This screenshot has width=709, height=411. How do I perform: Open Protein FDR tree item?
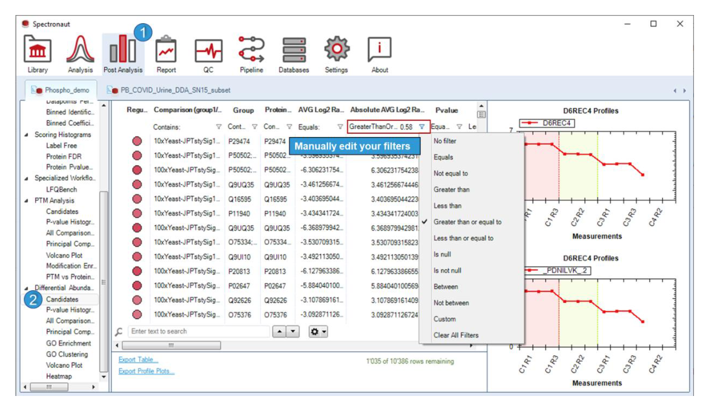point(64,157)
